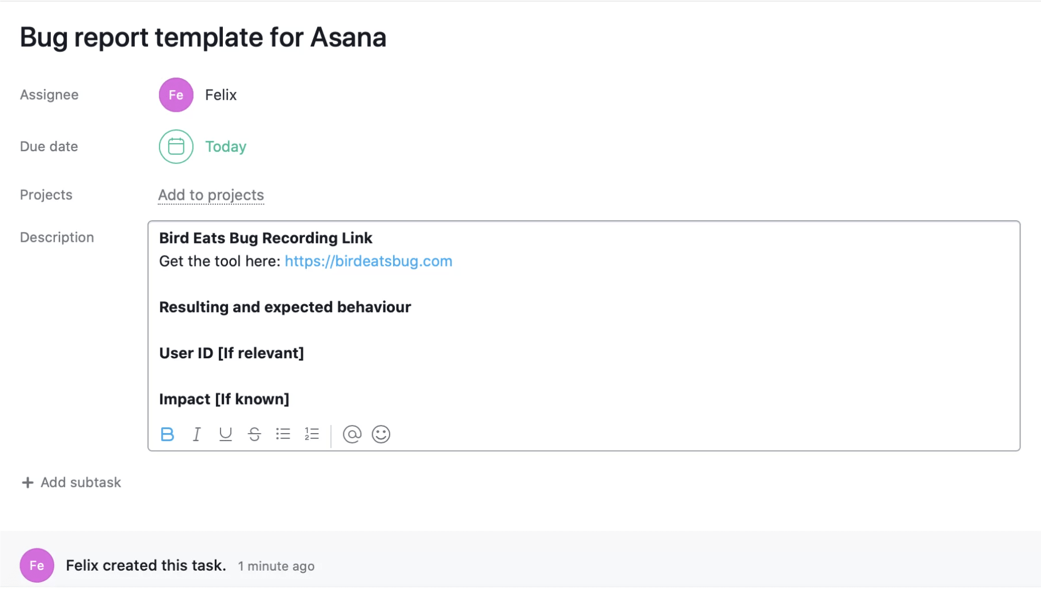Insert a bulleted list in description

(x=283, y=434)
